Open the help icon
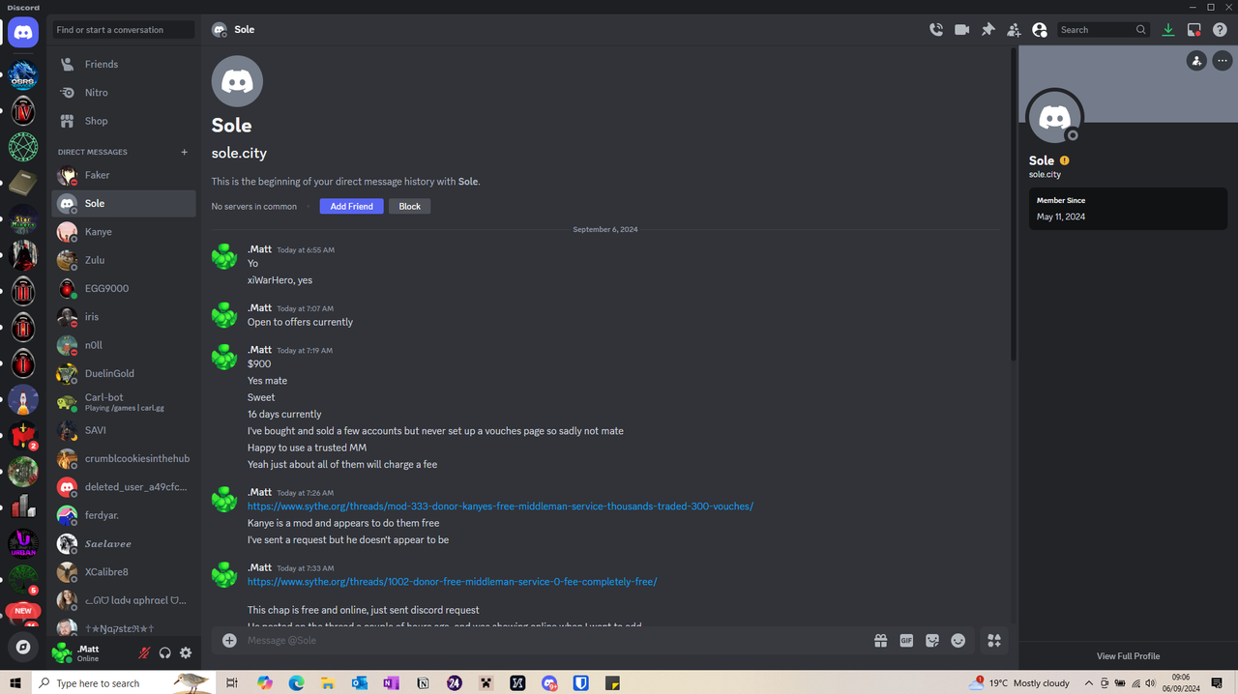The height and width of the screenshot is (694, 1238). 1221,30
